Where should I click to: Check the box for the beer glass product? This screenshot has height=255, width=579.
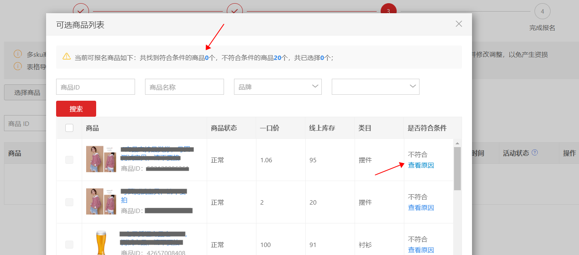coord(69,245)
